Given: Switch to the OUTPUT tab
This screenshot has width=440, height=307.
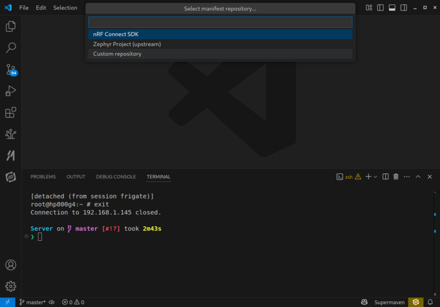Looking at the screenshot, I should tap(76, 176).
